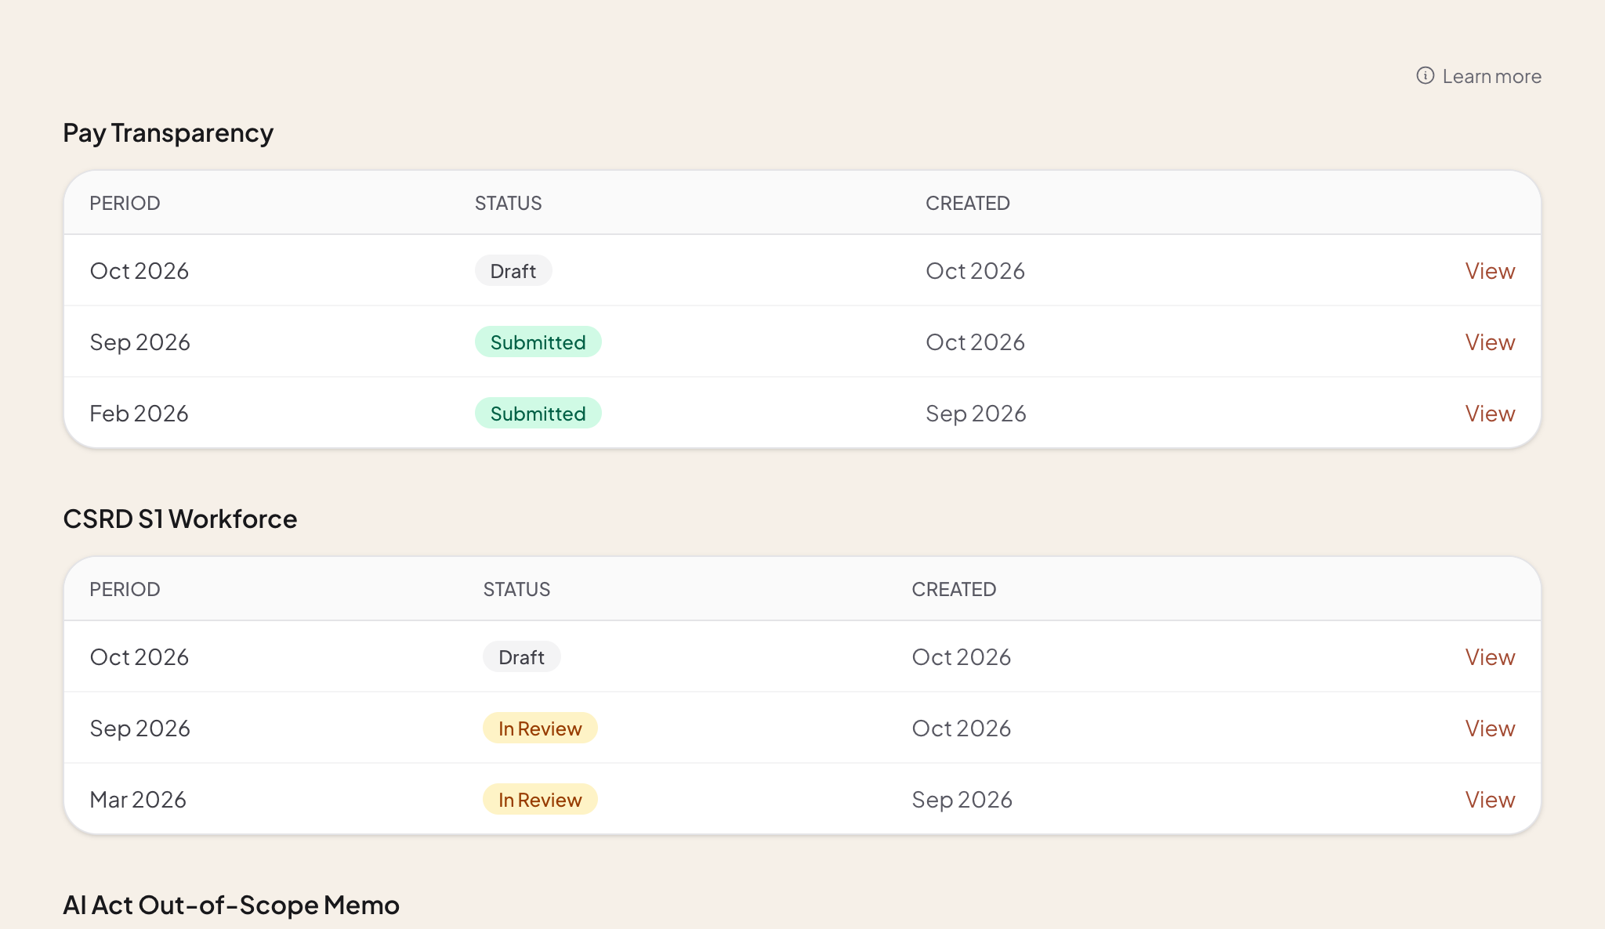Viewport: 1605px width, 929px height.
Task: Click STATUS header in Pay Transparency table
Action: pyautogui.click(x=508, y=204)
